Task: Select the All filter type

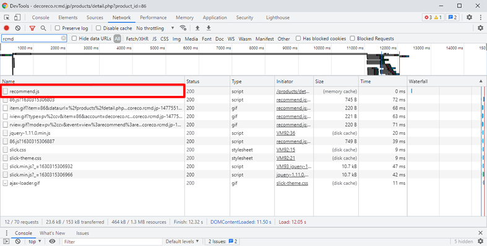Action: 117,39
